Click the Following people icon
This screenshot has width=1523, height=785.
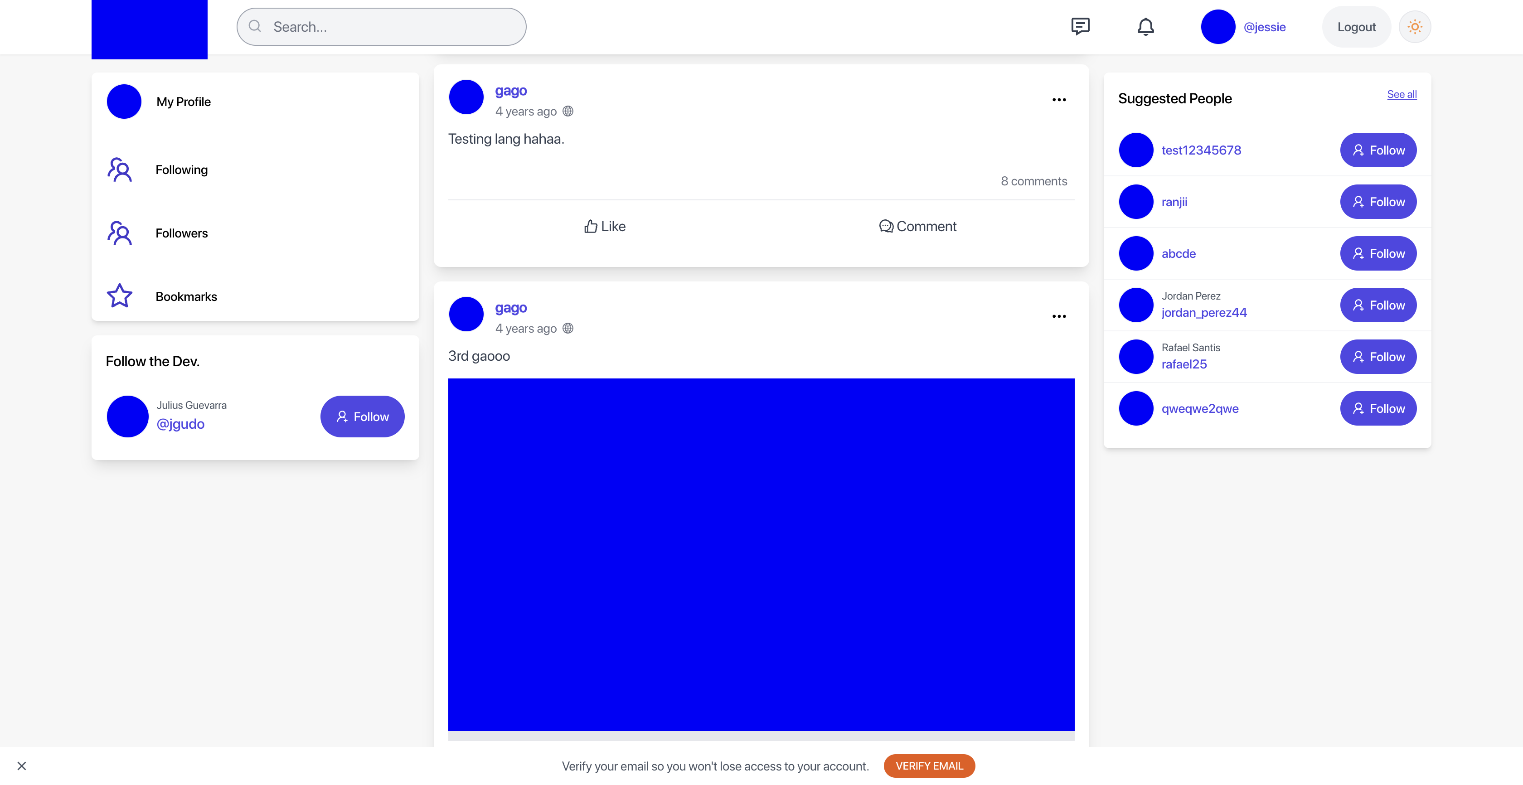119,170
